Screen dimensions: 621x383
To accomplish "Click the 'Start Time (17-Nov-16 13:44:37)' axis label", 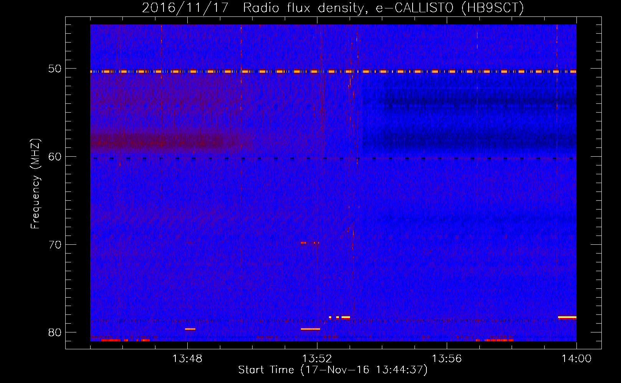I will click(333, 370).
